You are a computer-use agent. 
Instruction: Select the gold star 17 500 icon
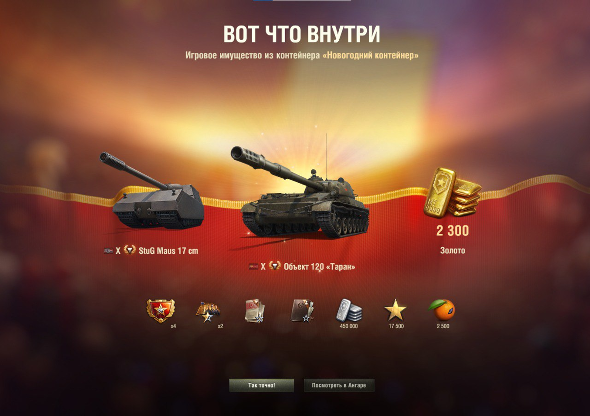point(395,311)
